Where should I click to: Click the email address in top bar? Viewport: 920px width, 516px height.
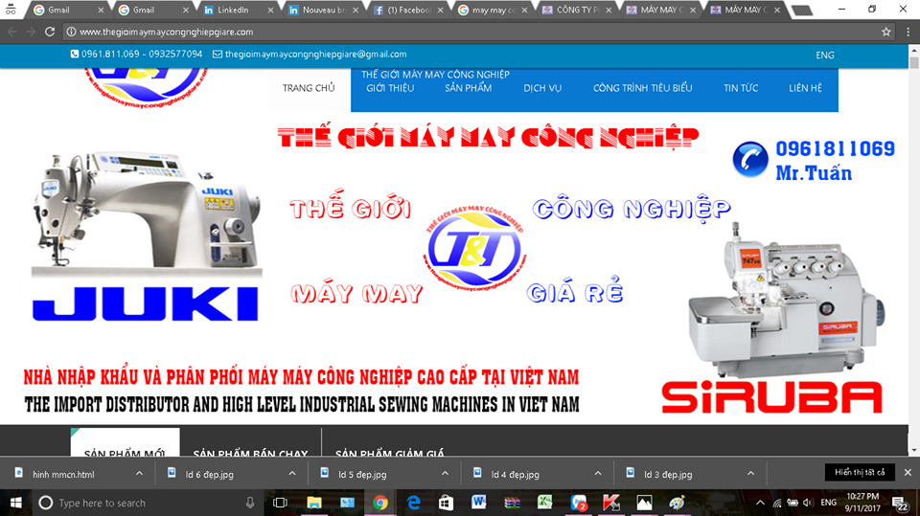315,54
